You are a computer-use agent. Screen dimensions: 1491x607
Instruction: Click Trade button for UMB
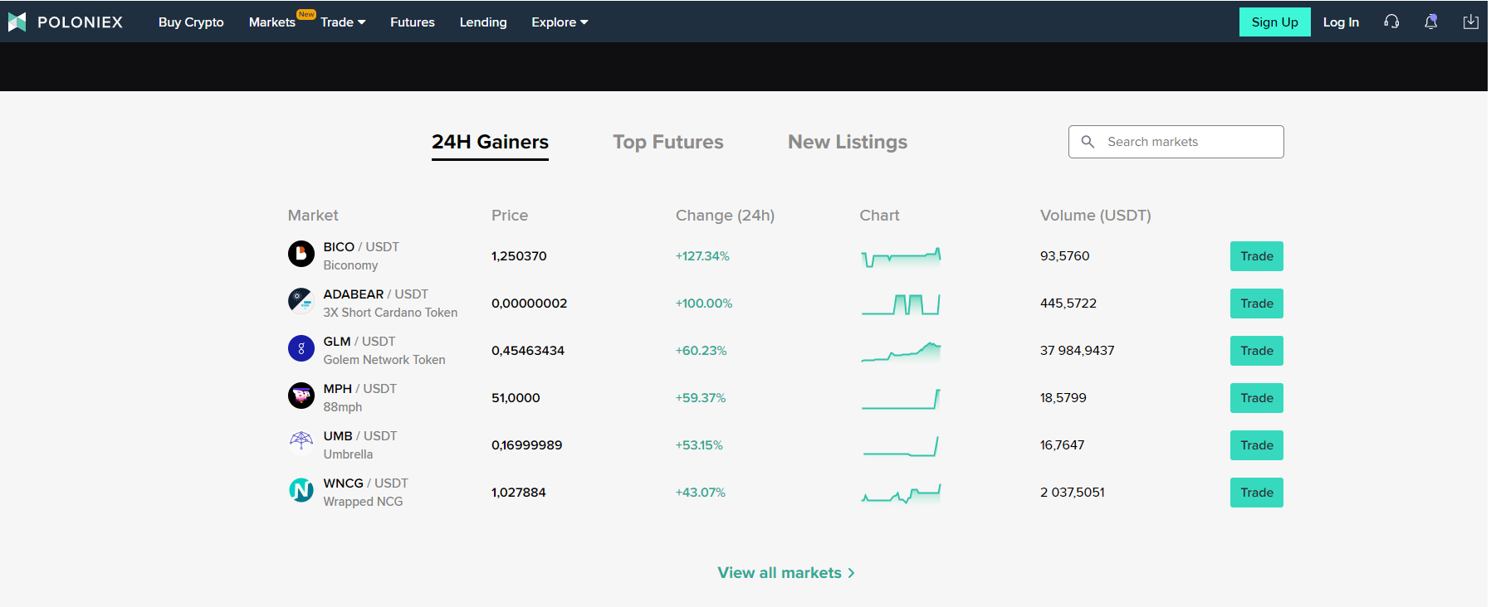1256,445
